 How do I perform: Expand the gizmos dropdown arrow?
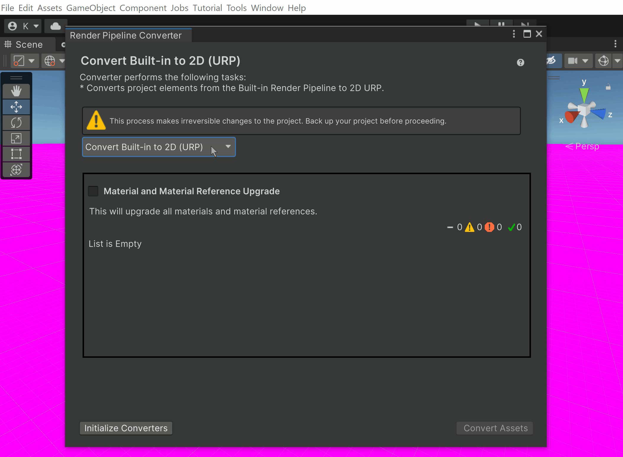[617, 61]
